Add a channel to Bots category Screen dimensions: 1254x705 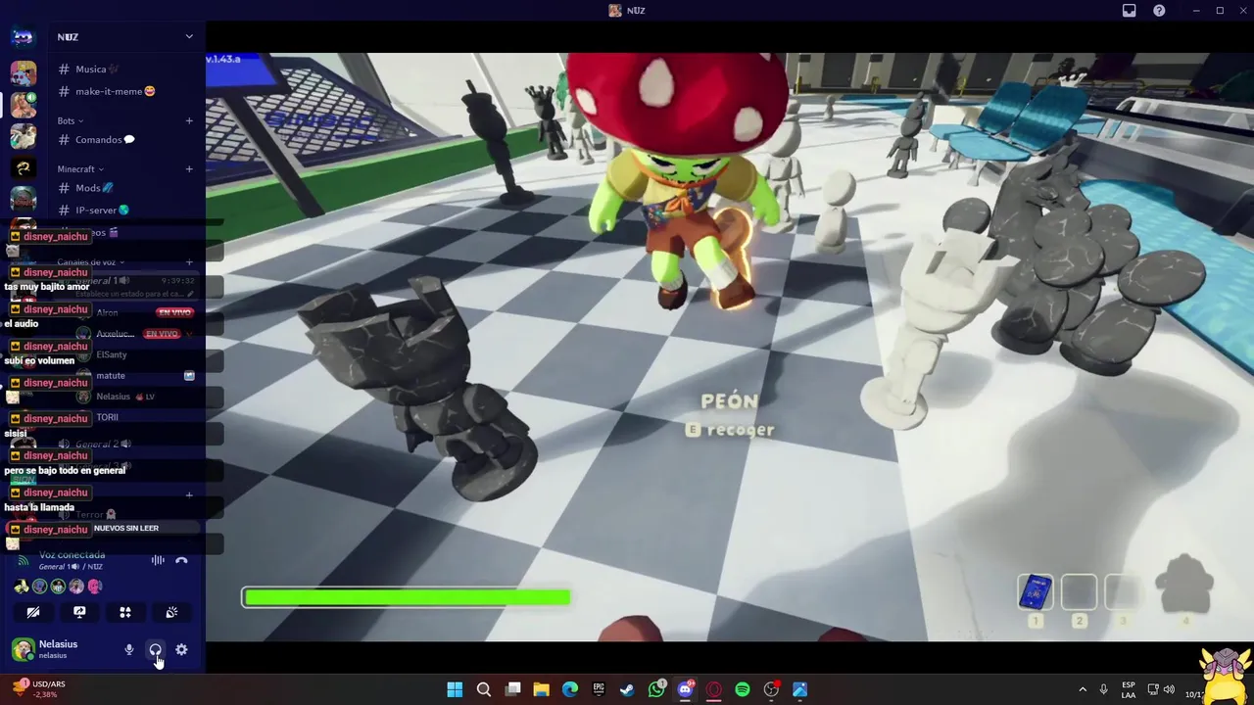coord(189,120)
